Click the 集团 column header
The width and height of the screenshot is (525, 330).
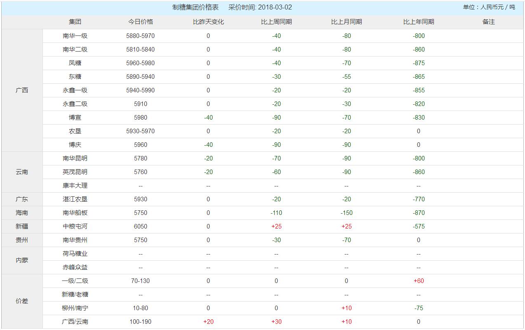(x=75, y=22)
